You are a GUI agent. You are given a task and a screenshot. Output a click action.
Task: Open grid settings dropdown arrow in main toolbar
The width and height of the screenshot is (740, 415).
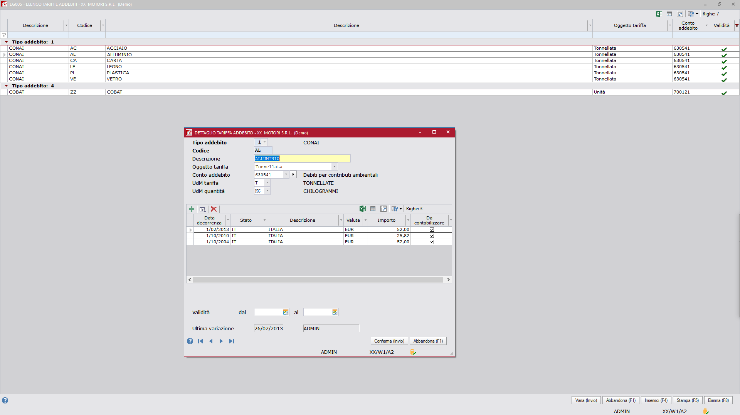[x=697, y=14]
